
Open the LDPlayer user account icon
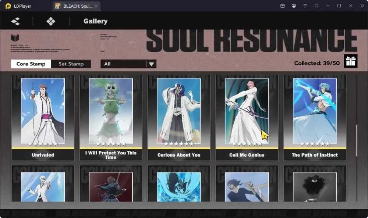tap(294, 6)
